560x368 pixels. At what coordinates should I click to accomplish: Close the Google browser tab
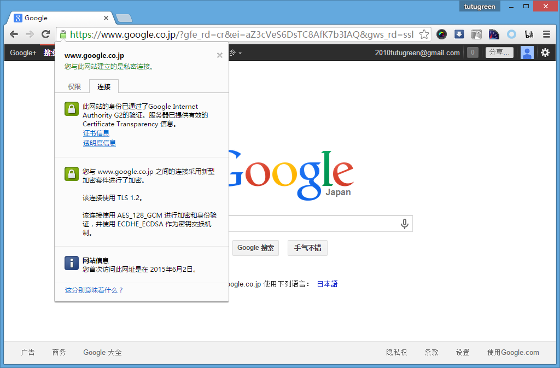click(106, 18)
